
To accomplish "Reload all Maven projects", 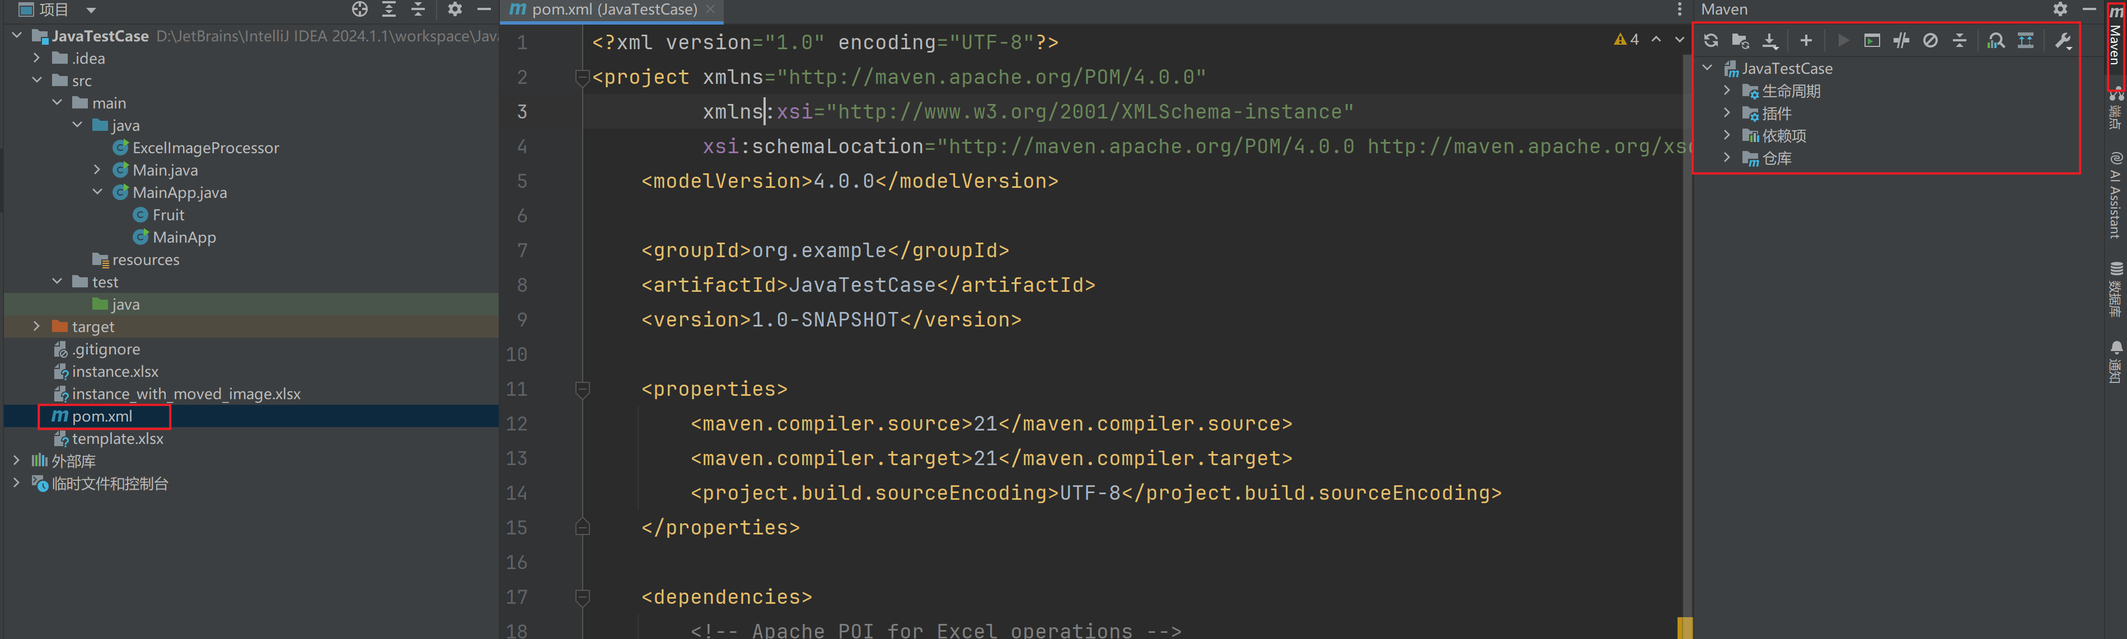I will tap(1710, 40).
